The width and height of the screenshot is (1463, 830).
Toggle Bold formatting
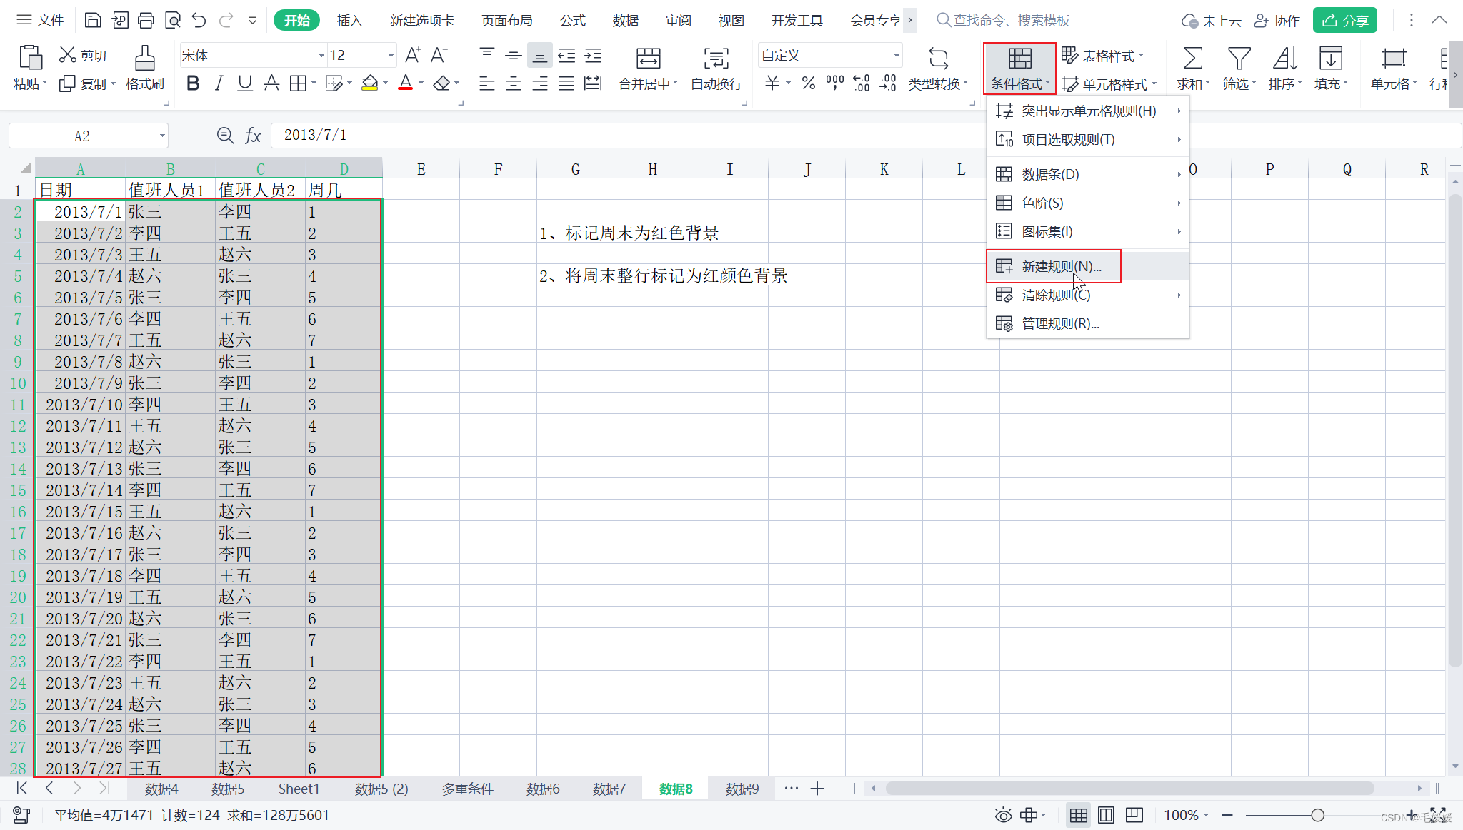coord(192,83)
